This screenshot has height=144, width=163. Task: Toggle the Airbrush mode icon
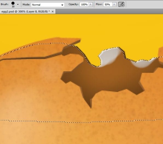(x=121, y=4)
